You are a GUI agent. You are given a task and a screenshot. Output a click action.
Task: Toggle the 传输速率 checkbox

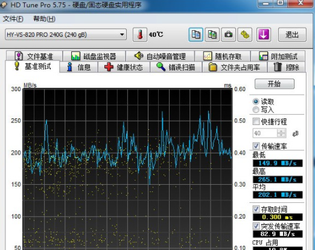pyautogui.click(x=256, y=146)
